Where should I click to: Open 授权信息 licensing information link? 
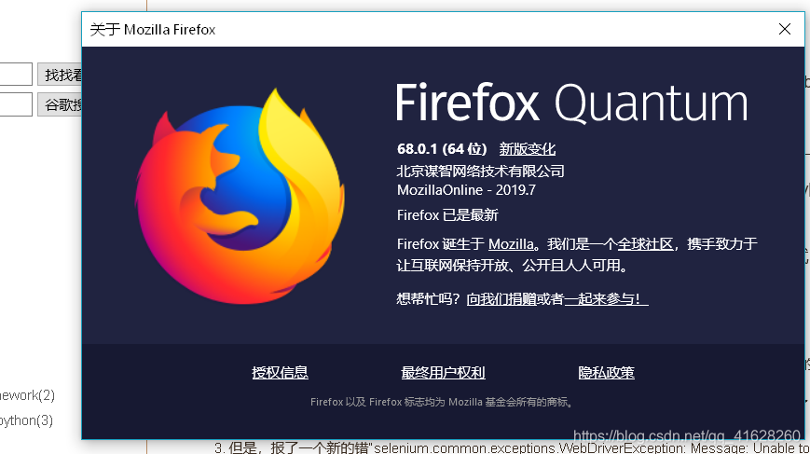280,372
